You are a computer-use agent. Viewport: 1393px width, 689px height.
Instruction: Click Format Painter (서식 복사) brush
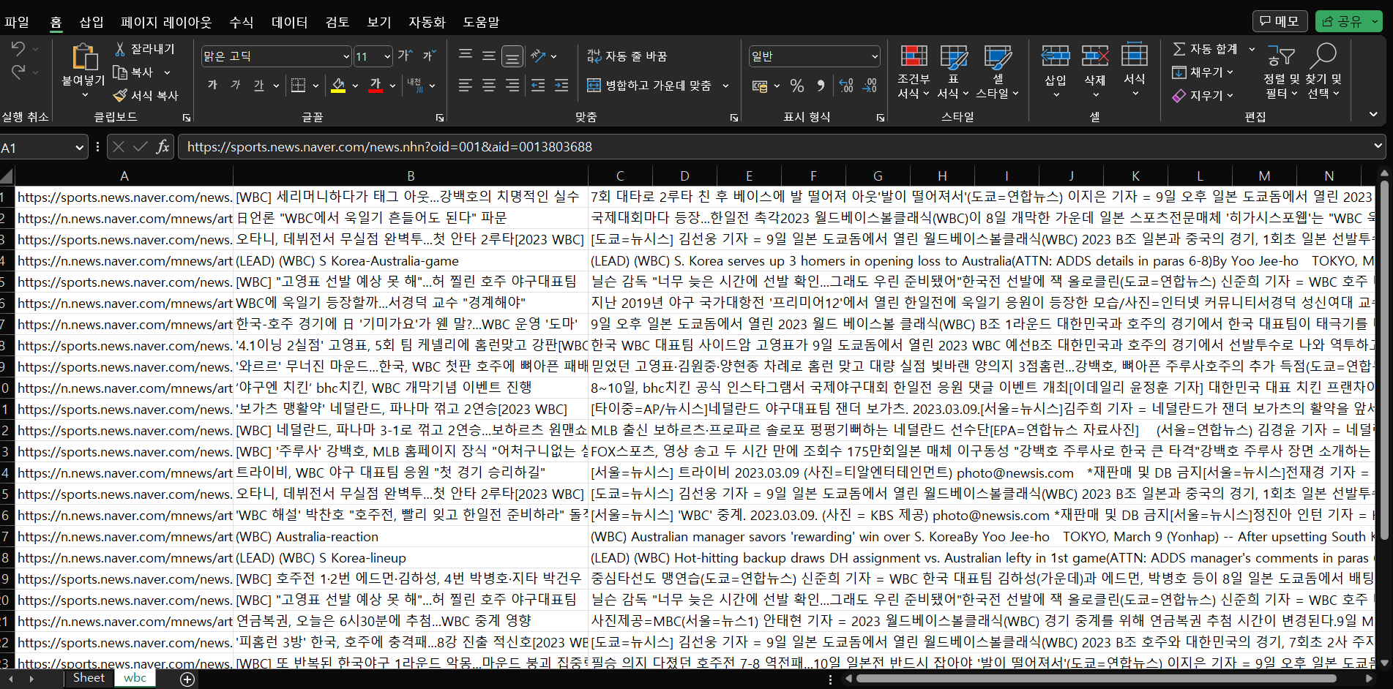[x=120, y=96]
